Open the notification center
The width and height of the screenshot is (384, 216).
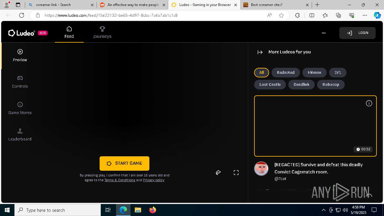374,210
